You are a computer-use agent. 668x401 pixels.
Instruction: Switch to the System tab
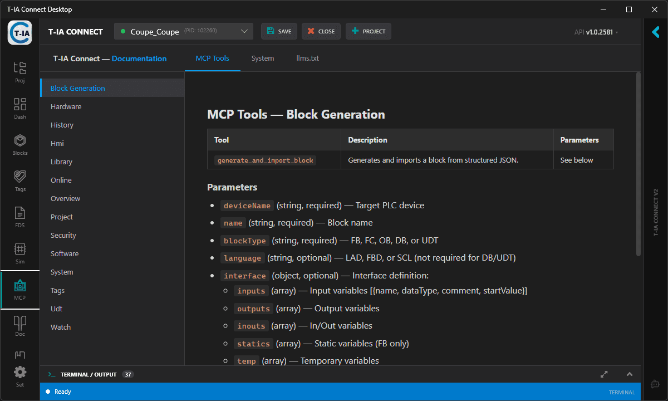tap(262, 58)
